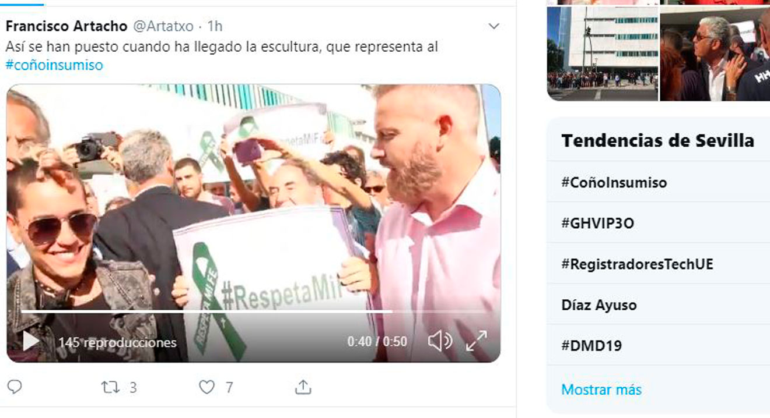Viewport: 770px width, 418px height.
Task: Open the tweet options chevron menu
Action: (494, 26)
